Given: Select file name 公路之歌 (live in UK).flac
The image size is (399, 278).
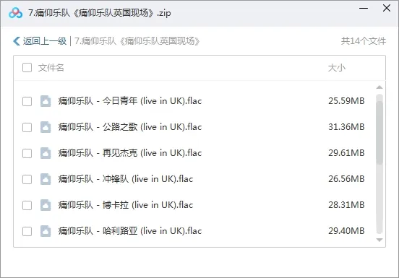Looking at the screenshot, I should (130, 127).
